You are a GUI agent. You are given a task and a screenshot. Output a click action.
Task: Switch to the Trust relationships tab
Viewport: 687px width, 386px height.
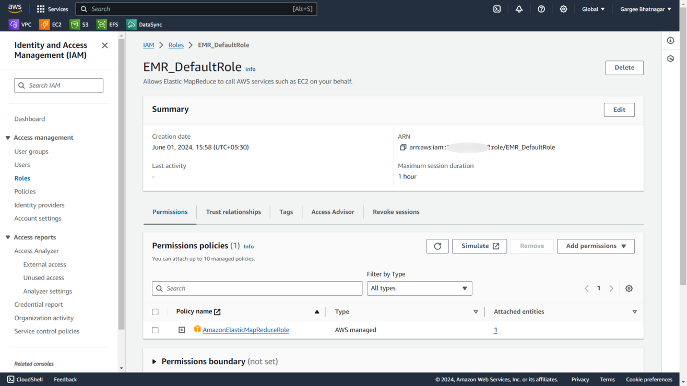pyautogui.click(x=233, y=212)
